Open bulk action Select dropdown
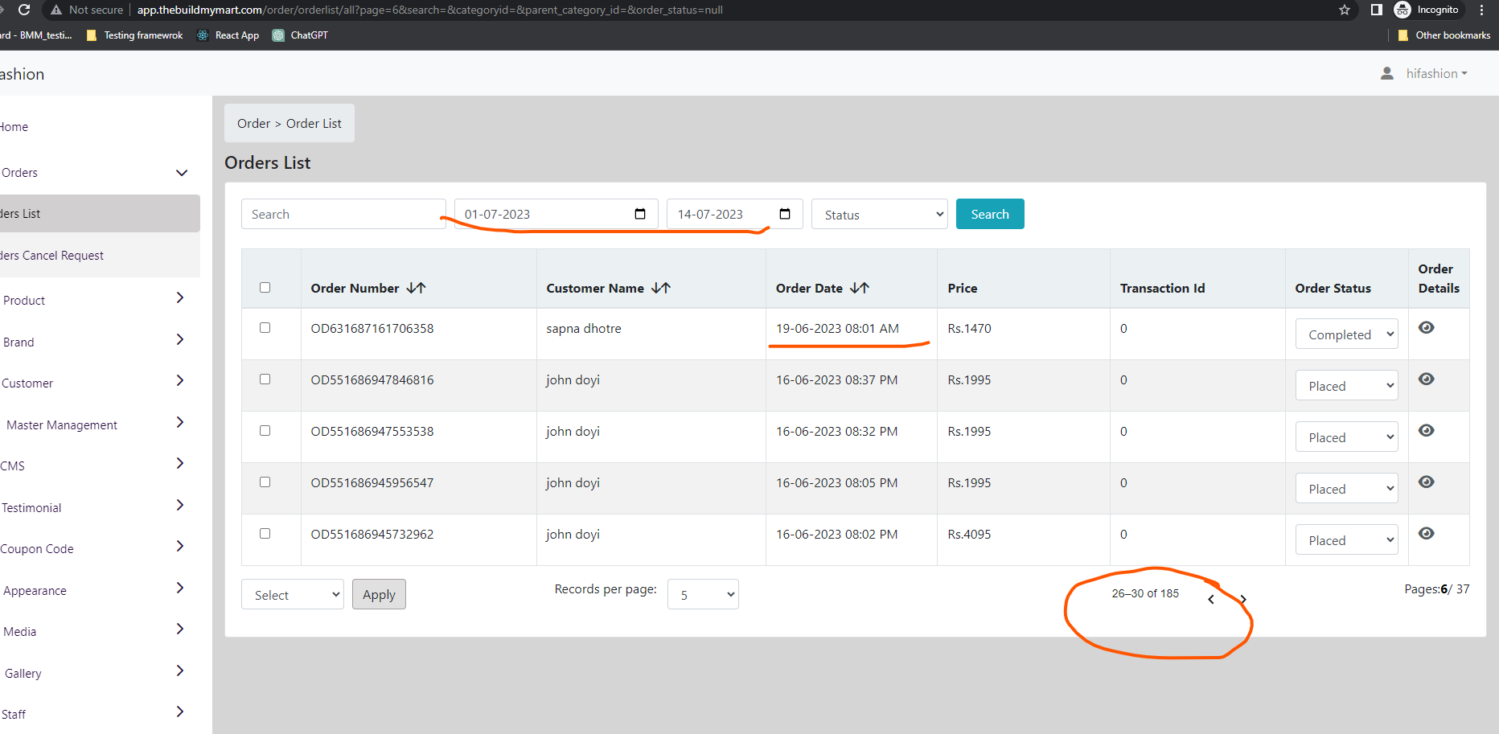The width and height of the screenshot is (1499, 734). pyautogui.click(x=293, y=594)
